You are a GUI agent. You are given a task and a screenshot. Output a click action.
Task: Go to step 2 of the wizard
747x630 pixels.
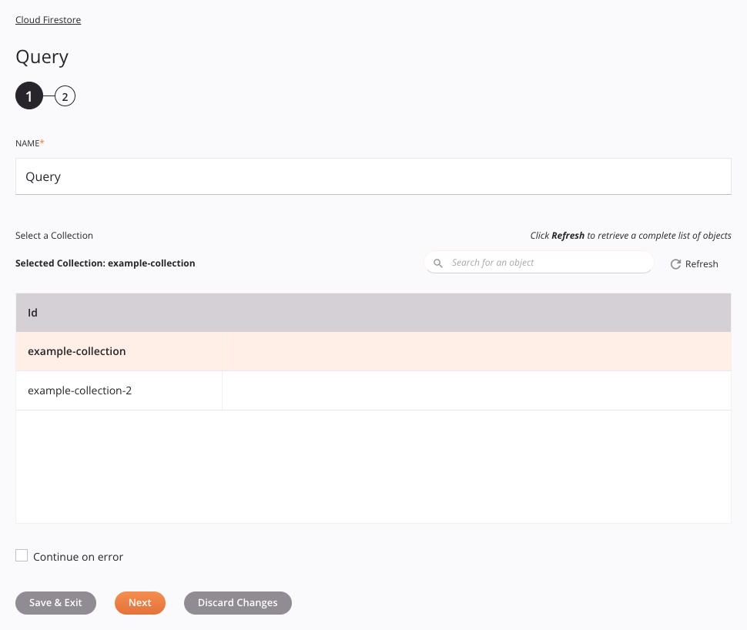point(65,97)
